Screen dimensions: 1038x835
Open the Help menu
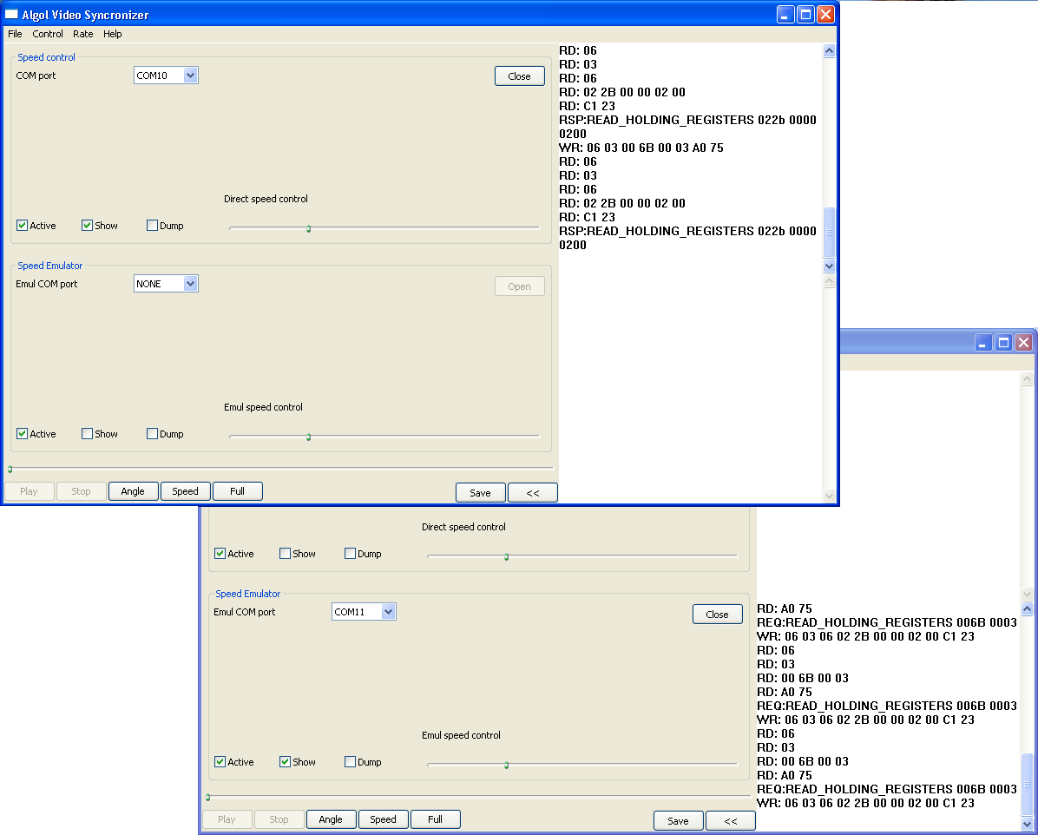pyautogui.click(x=113, y=34)
